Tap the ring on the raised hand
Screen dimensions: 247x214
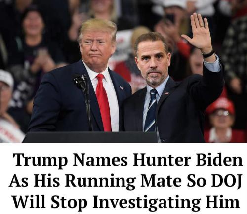point(202,26)
